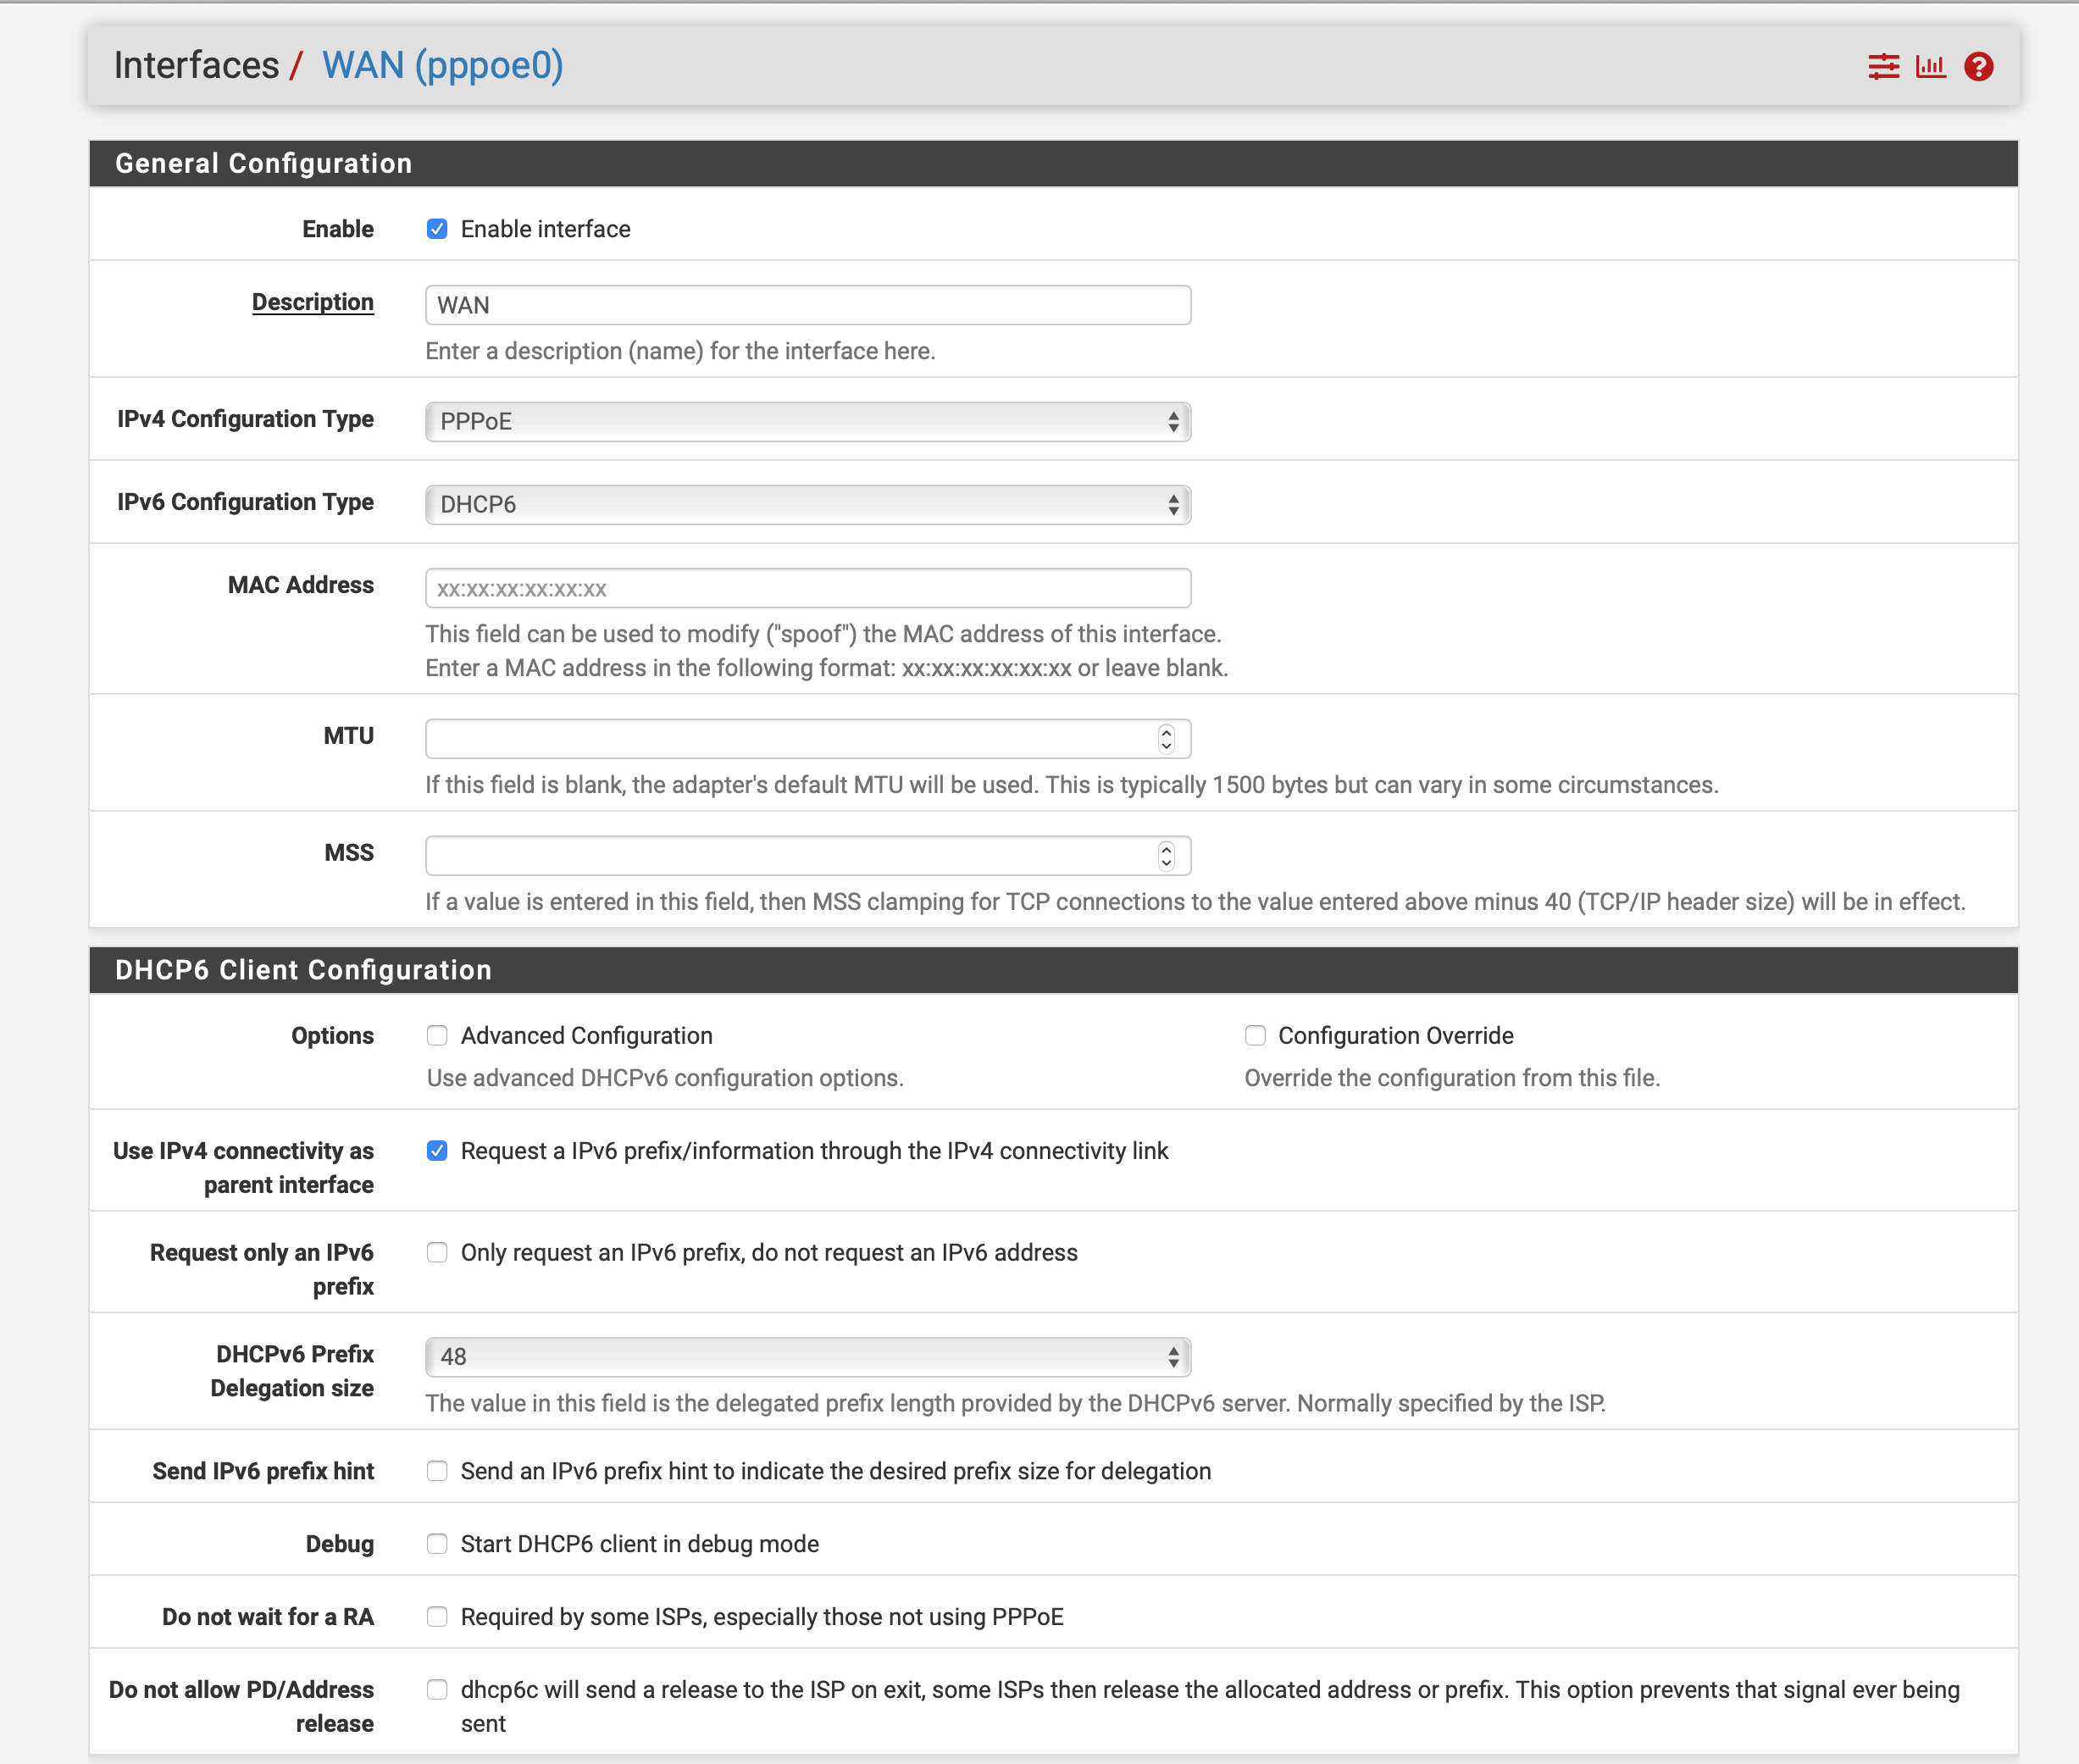Focus the MAC Address input field
Viewport: 2079px width, 1764px height.
coord(808,588)
